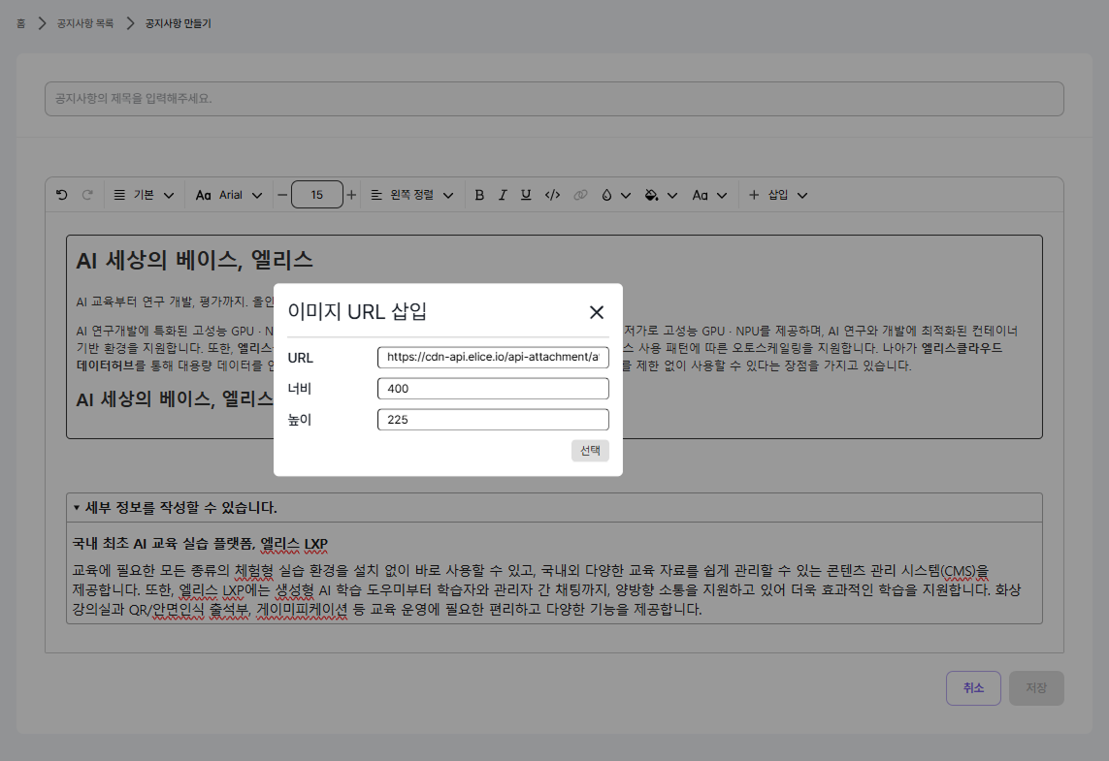Click the URL input field
Image resolution: width=1109 pixels, height=761 pixels.
[493, 358]
